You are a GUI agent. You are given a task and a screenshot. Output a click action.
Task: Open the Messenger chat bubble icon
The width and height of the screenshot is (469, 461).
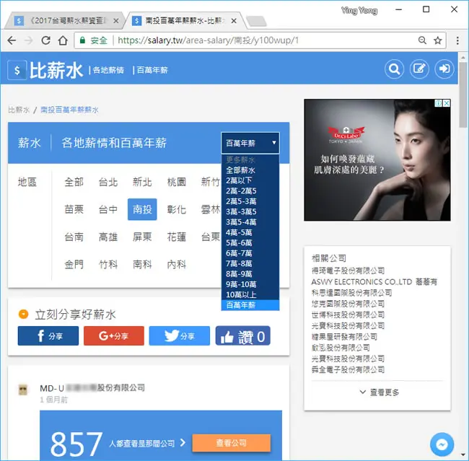pos(442,444)
